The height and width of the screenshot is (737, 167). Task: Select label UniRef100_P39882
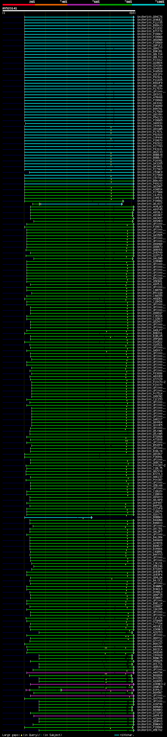coord(150,201)
